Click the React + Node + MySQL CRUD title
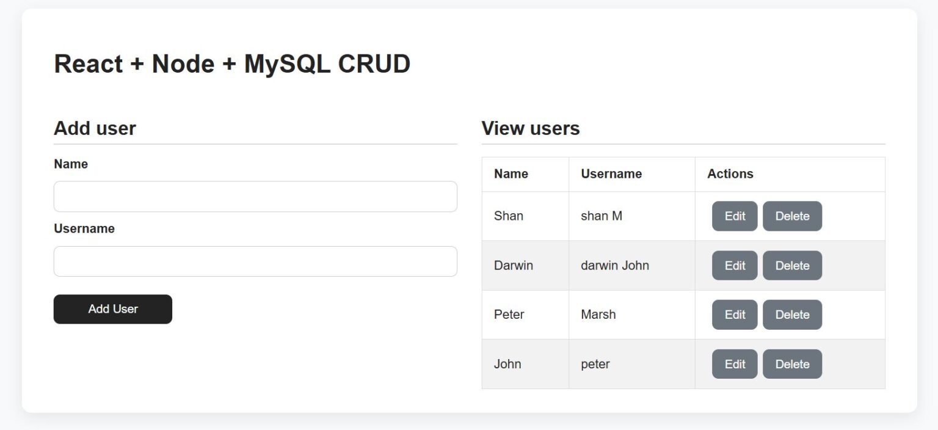Image resolution: width=938 pixels, height=430 pixels. click(x=232, y=64)
